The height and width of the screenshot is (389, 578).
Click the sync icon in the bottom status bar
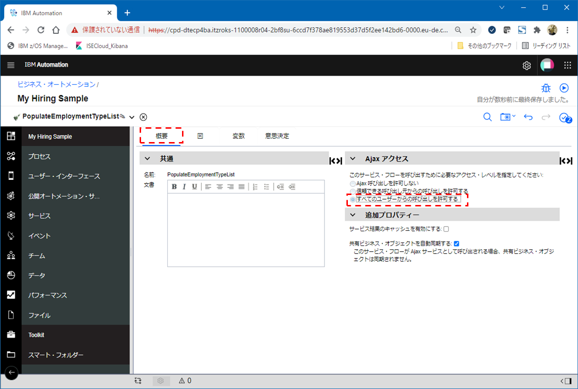click(x=138, y=381)
